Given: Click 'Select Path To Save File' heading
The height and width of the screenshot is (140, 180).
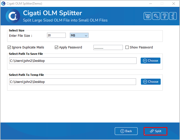Looking at the screenshot, I should click(x=26, y=54).
